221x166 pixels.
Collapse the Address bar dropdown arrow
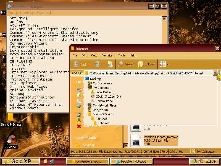click(x=215, y=73)
